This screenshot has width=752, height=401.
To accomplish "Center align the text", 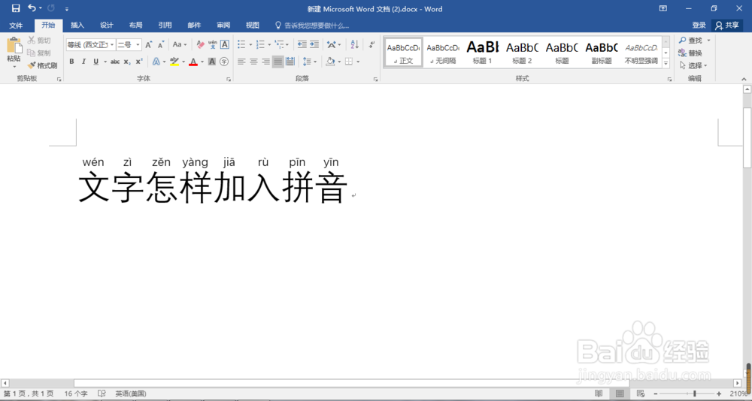I will pos(253,62).
